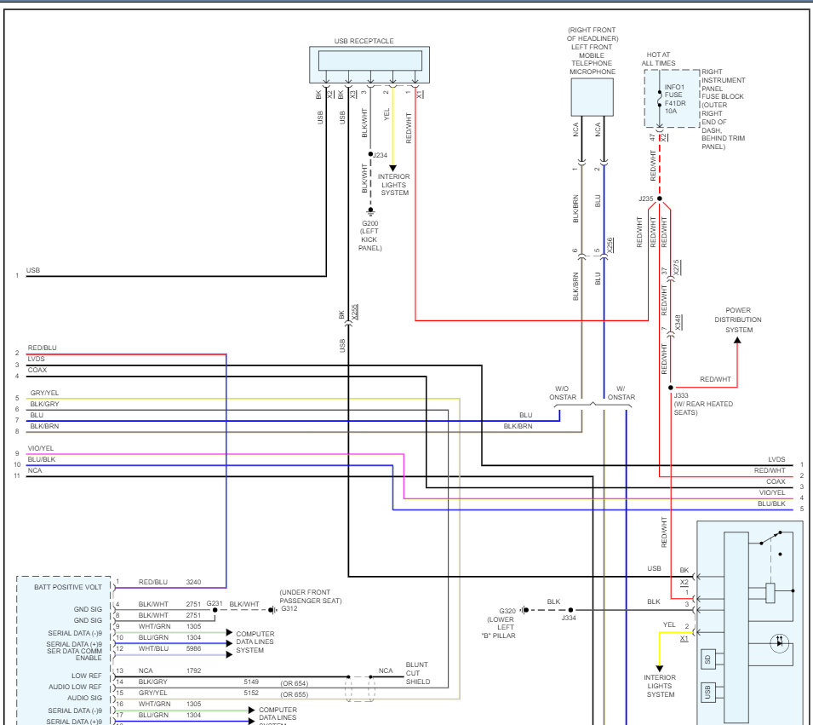The width and height of the screenshot is (813, 725).
Task: Click the (OR 654) note
Action: (295, 683)
